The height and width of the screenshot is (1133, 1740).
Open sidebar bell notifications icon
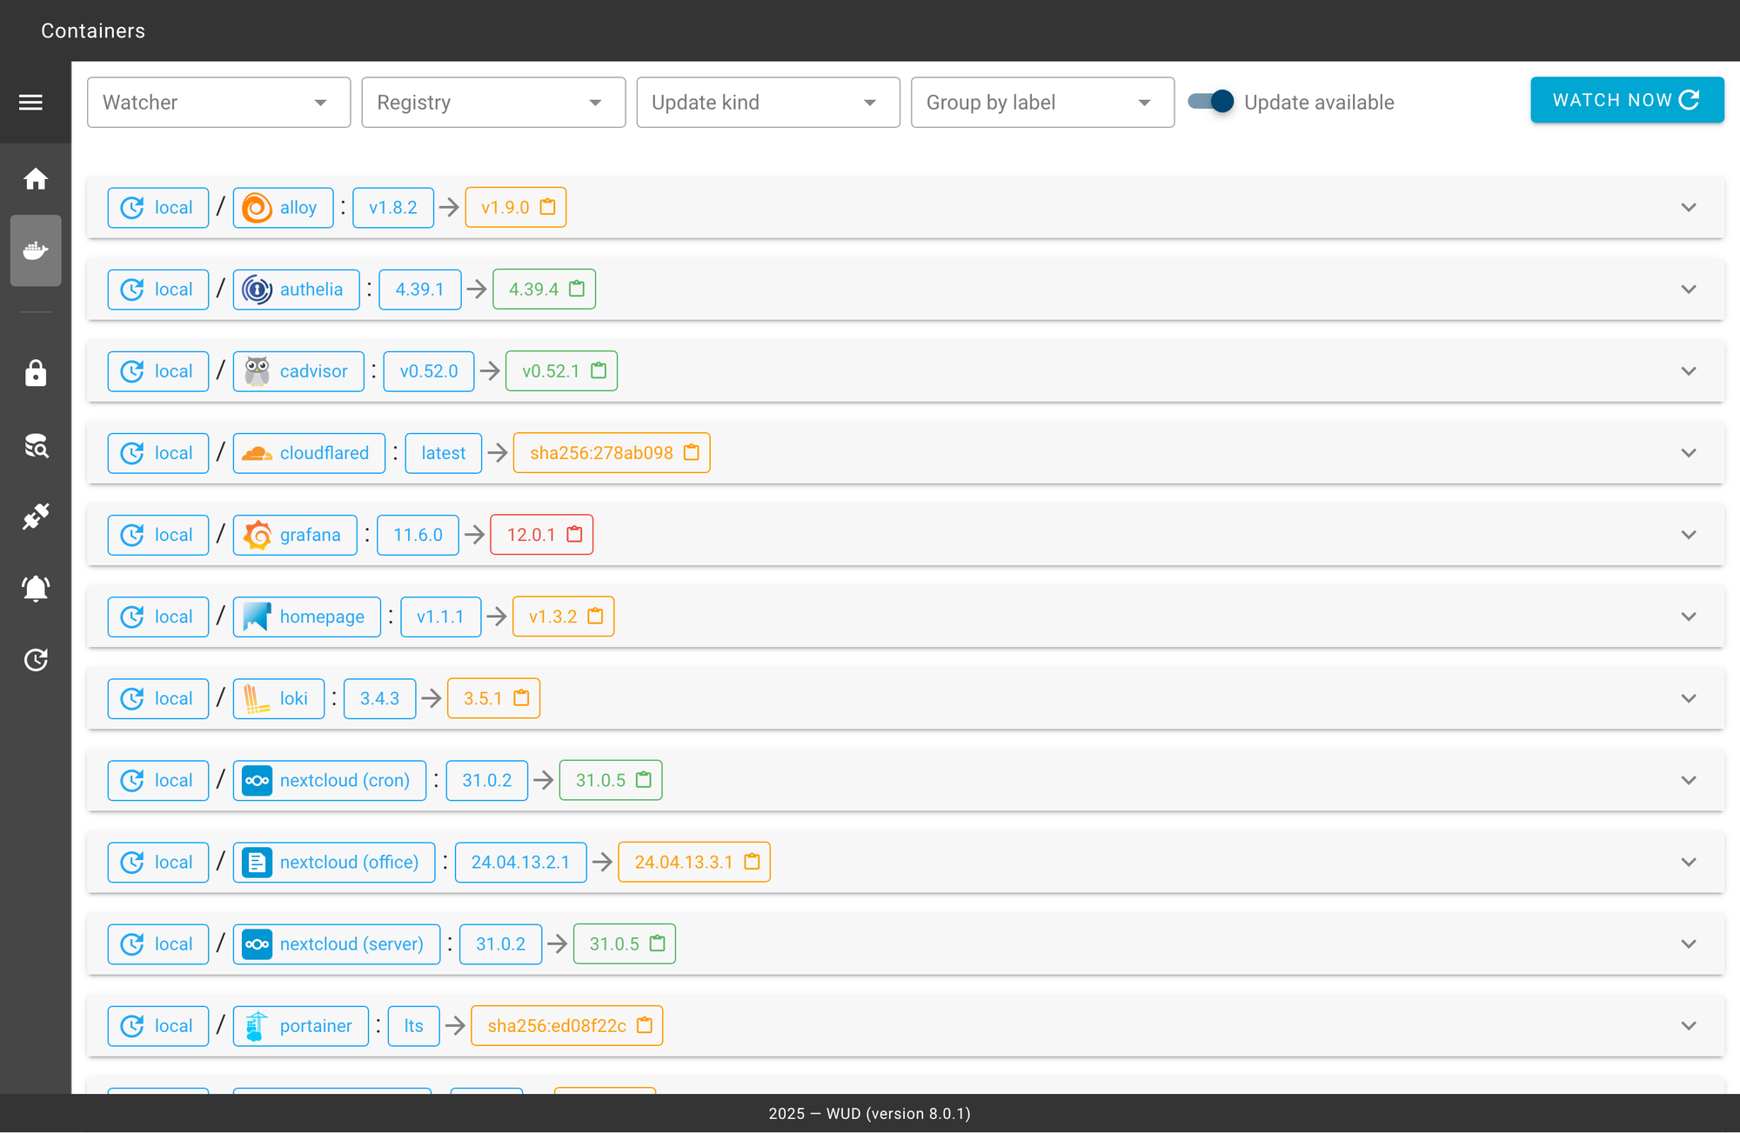click(x=36, y=589)
